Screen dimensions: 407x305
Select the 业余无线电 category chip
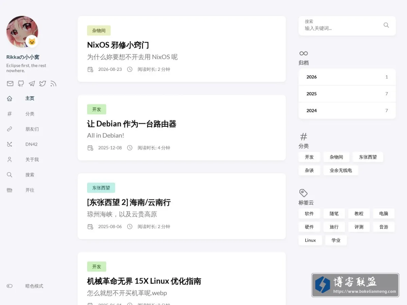click(x=341, y=170)
